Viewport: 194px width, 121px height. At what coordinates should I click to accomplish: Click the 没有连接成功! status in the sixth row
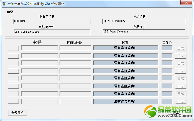tap(126, 86)
